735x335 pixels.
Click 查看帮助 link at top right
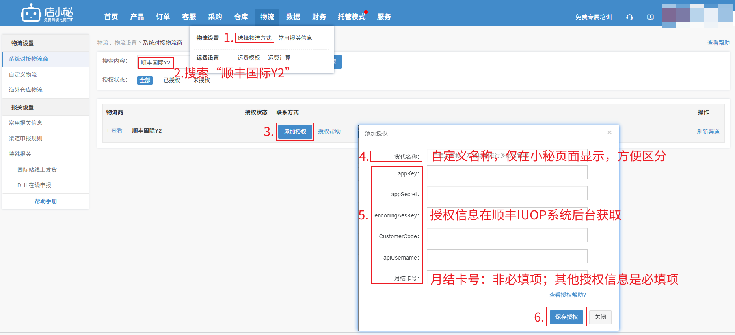718,43
